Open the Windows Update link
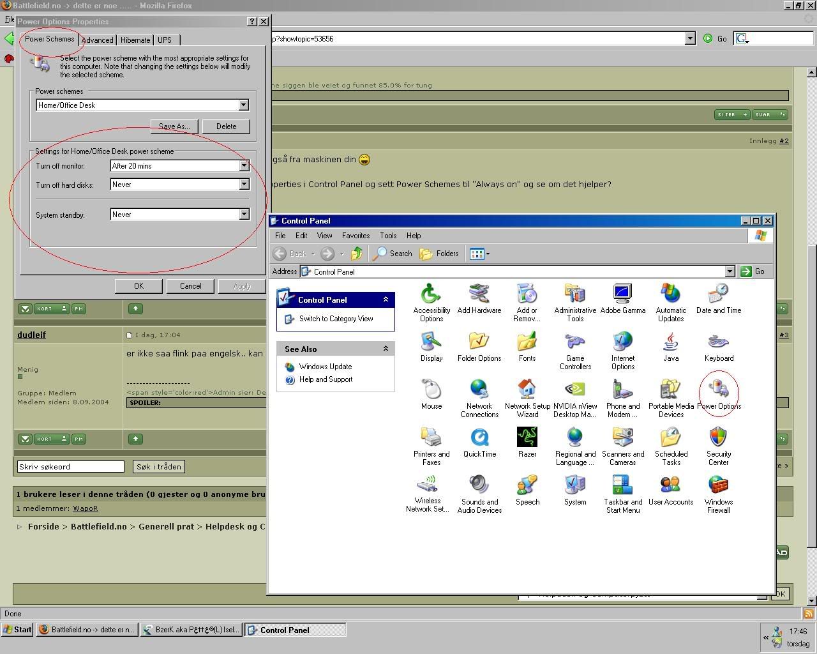The height and width of the screenshot is (654, 817). [326, 367]
